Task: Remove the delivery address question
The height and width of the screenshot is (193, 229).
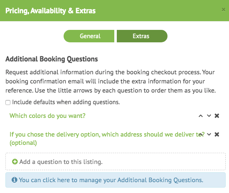Action: pos(217,134)
